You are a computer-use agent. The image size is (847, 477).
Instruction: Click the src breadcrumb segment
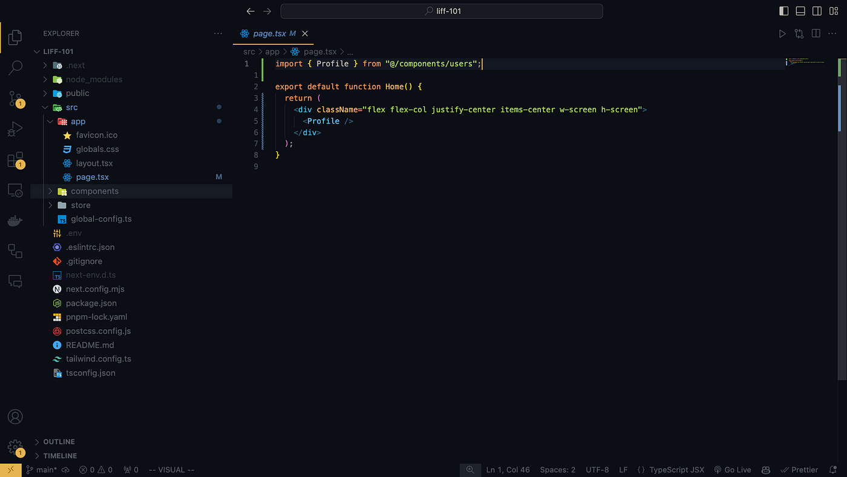pos(249,52)
